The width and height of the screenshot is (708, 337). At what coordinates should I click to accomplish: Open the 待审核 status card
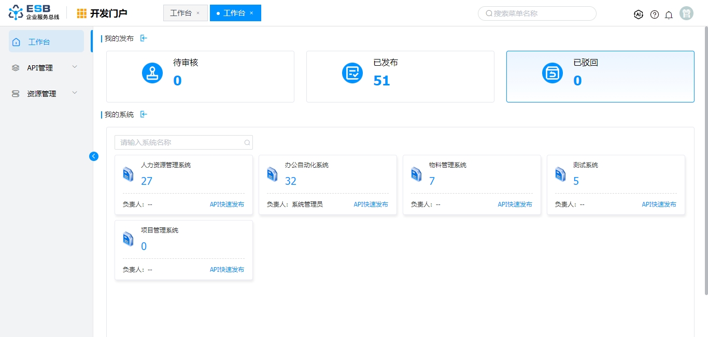[x=200, y=77]
